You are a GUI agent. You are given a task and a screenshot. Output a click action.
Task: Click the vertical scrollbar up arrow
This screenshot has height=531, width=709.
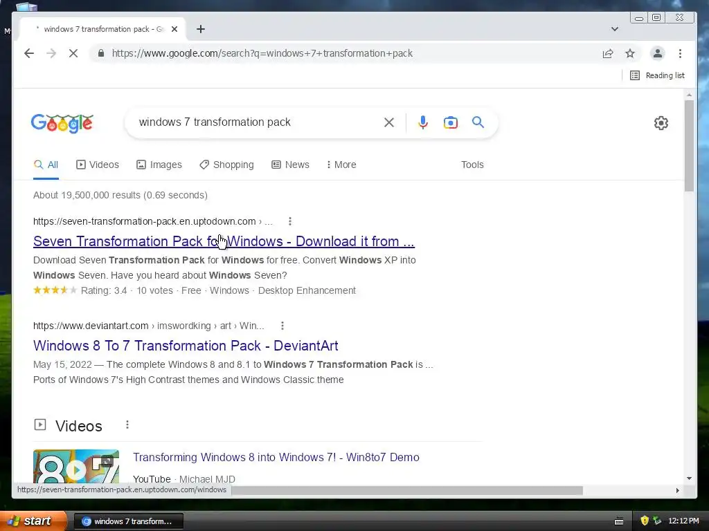689,95
